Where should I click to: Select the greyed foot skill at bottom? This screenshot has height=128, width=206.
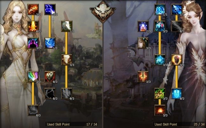coord(33,110)
